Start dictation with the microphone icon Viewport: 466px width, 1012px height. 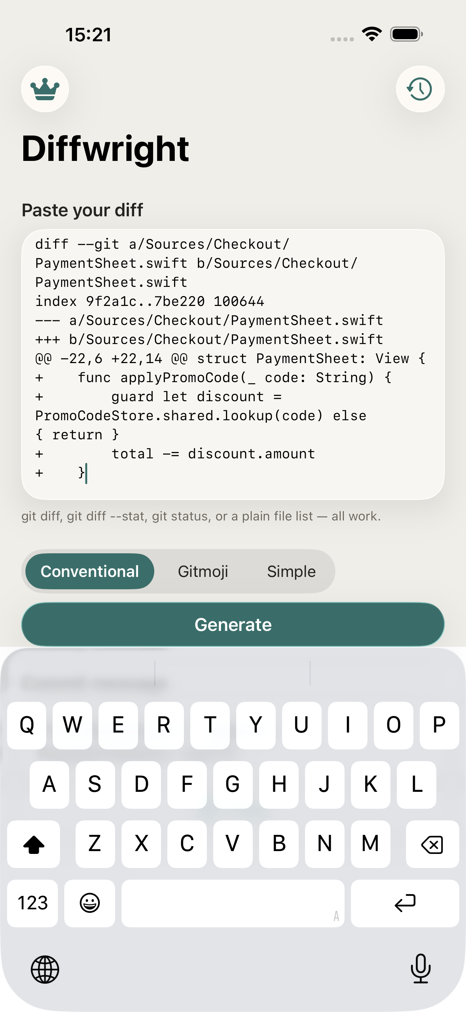420,968
